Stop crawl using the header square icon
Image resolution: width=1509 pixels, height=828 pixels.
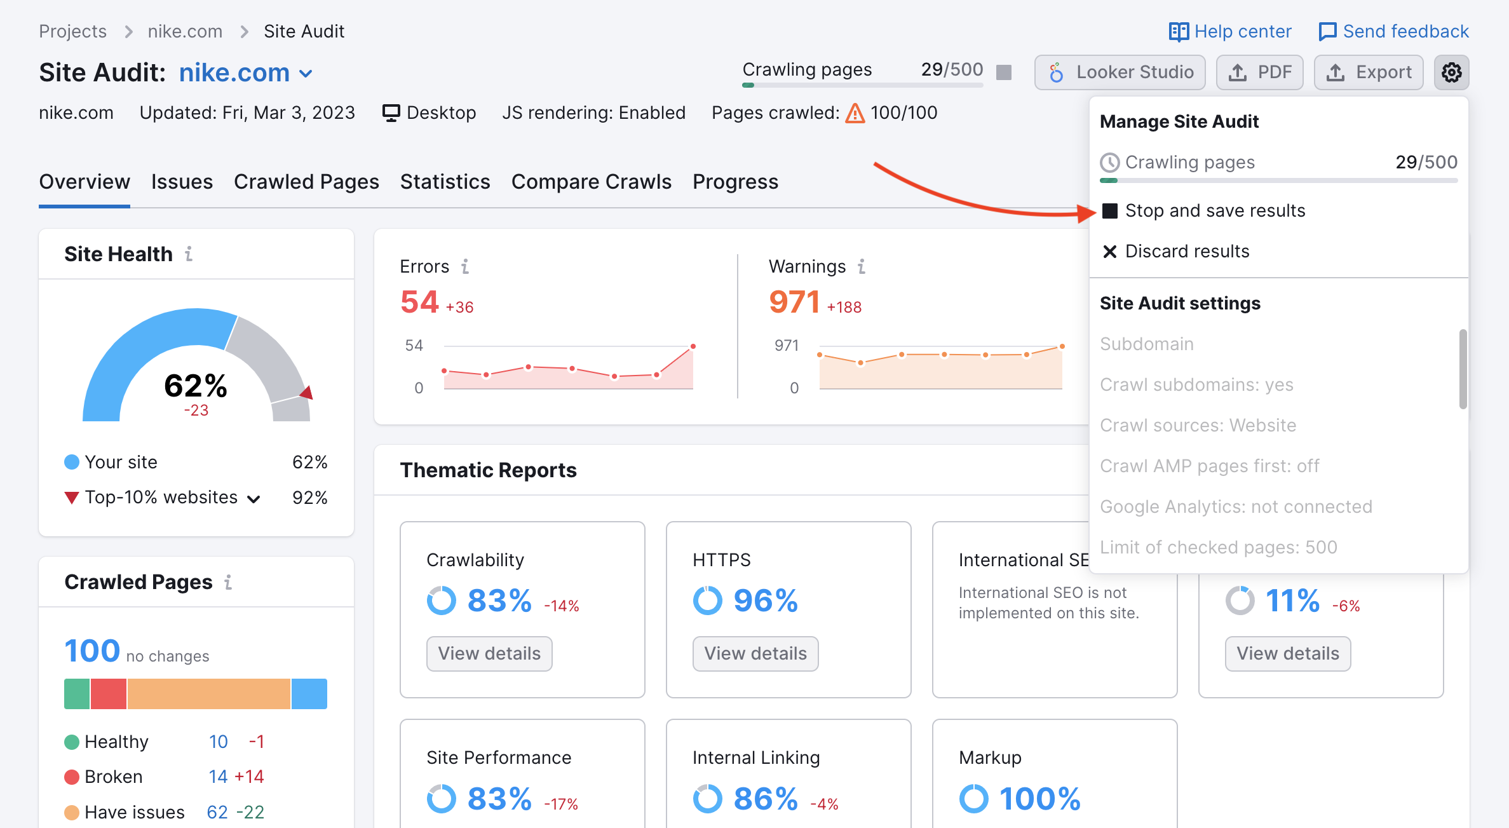[x=1004, y=72]
